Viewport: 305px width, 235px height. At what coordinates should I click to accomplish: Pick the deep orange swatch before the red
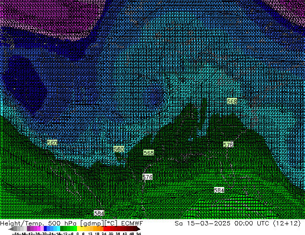(x=102, y=229)
